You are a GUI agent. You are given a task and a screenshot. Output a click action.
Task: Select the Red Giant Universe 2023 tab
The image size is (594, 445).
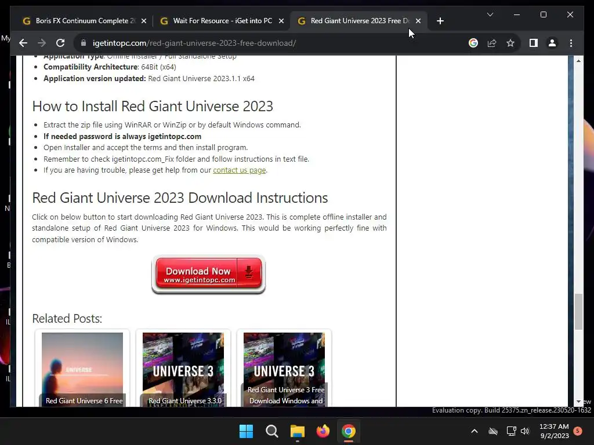359,21
